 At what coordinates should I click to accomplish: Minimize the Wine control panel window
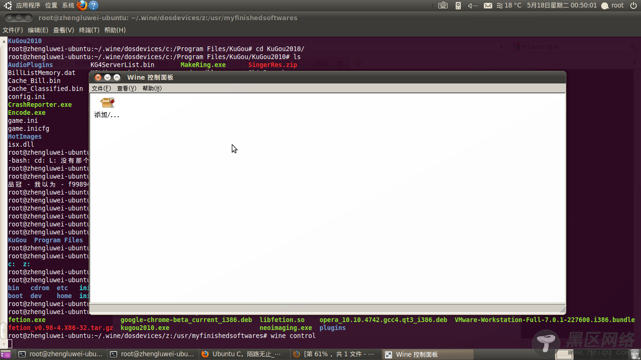[107, 77]
